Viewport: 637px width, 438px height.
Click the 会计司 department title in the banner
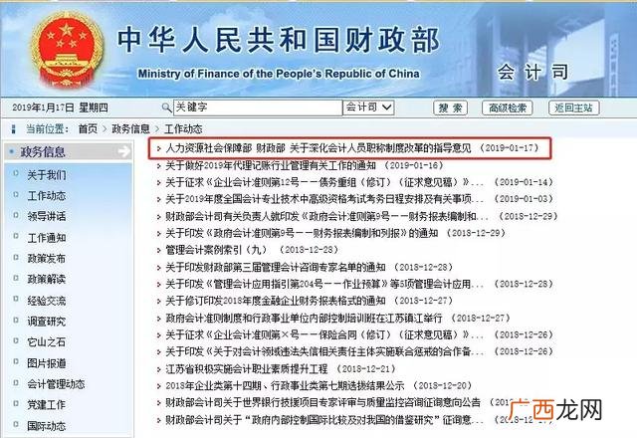pyautogui.click(x=532, y=73)
